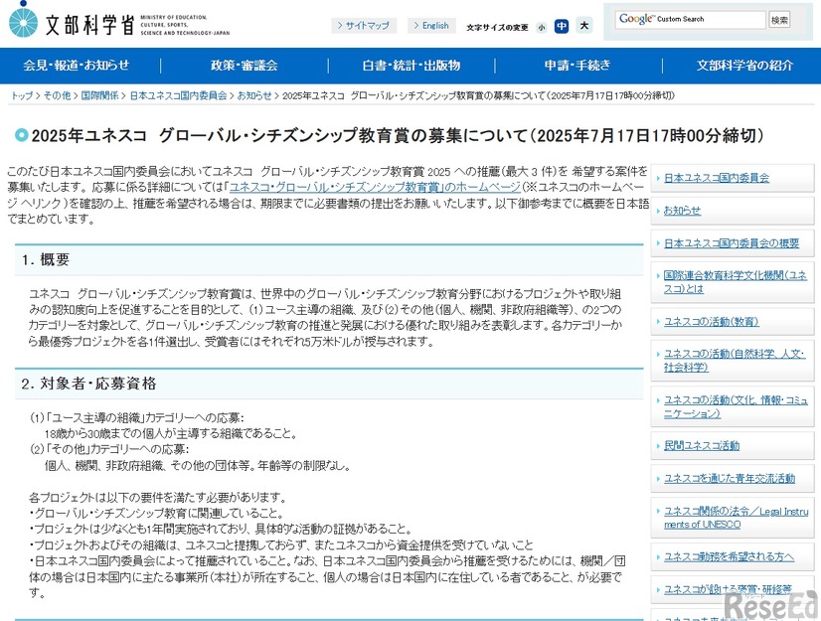Viewport: 821px width, 621px height.
Task: Click the heading 1.概要
Action: [x=46, y=259]
